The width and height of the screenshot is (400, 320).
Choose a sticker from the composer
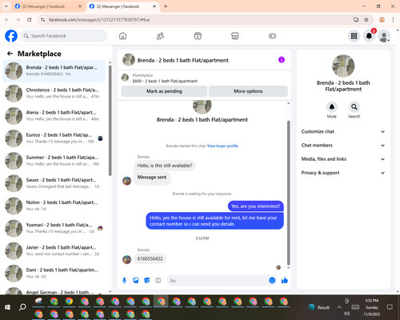pyautogui.click(x=146, y=280)
